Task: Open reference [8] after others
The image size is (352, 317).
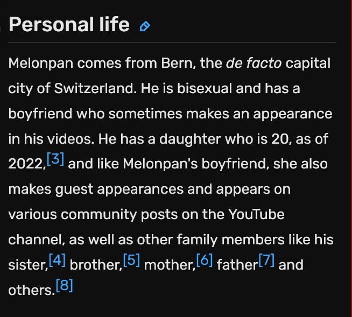Action: coord(64,286)
